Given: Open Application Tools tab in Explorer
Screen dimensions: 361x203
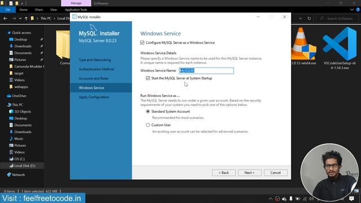Looking at the screenshot, I should click(x=76, y=10).
